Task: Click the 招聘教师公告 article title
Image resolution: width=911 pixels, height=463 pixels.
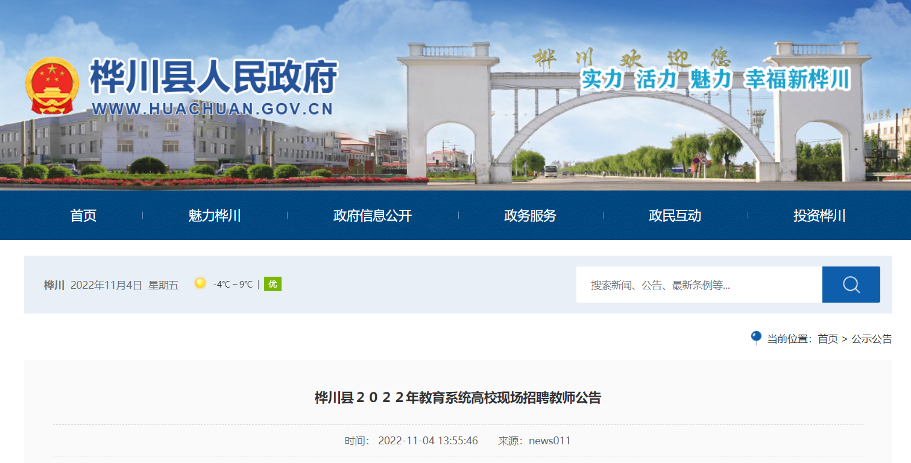Action: [458, 398]
